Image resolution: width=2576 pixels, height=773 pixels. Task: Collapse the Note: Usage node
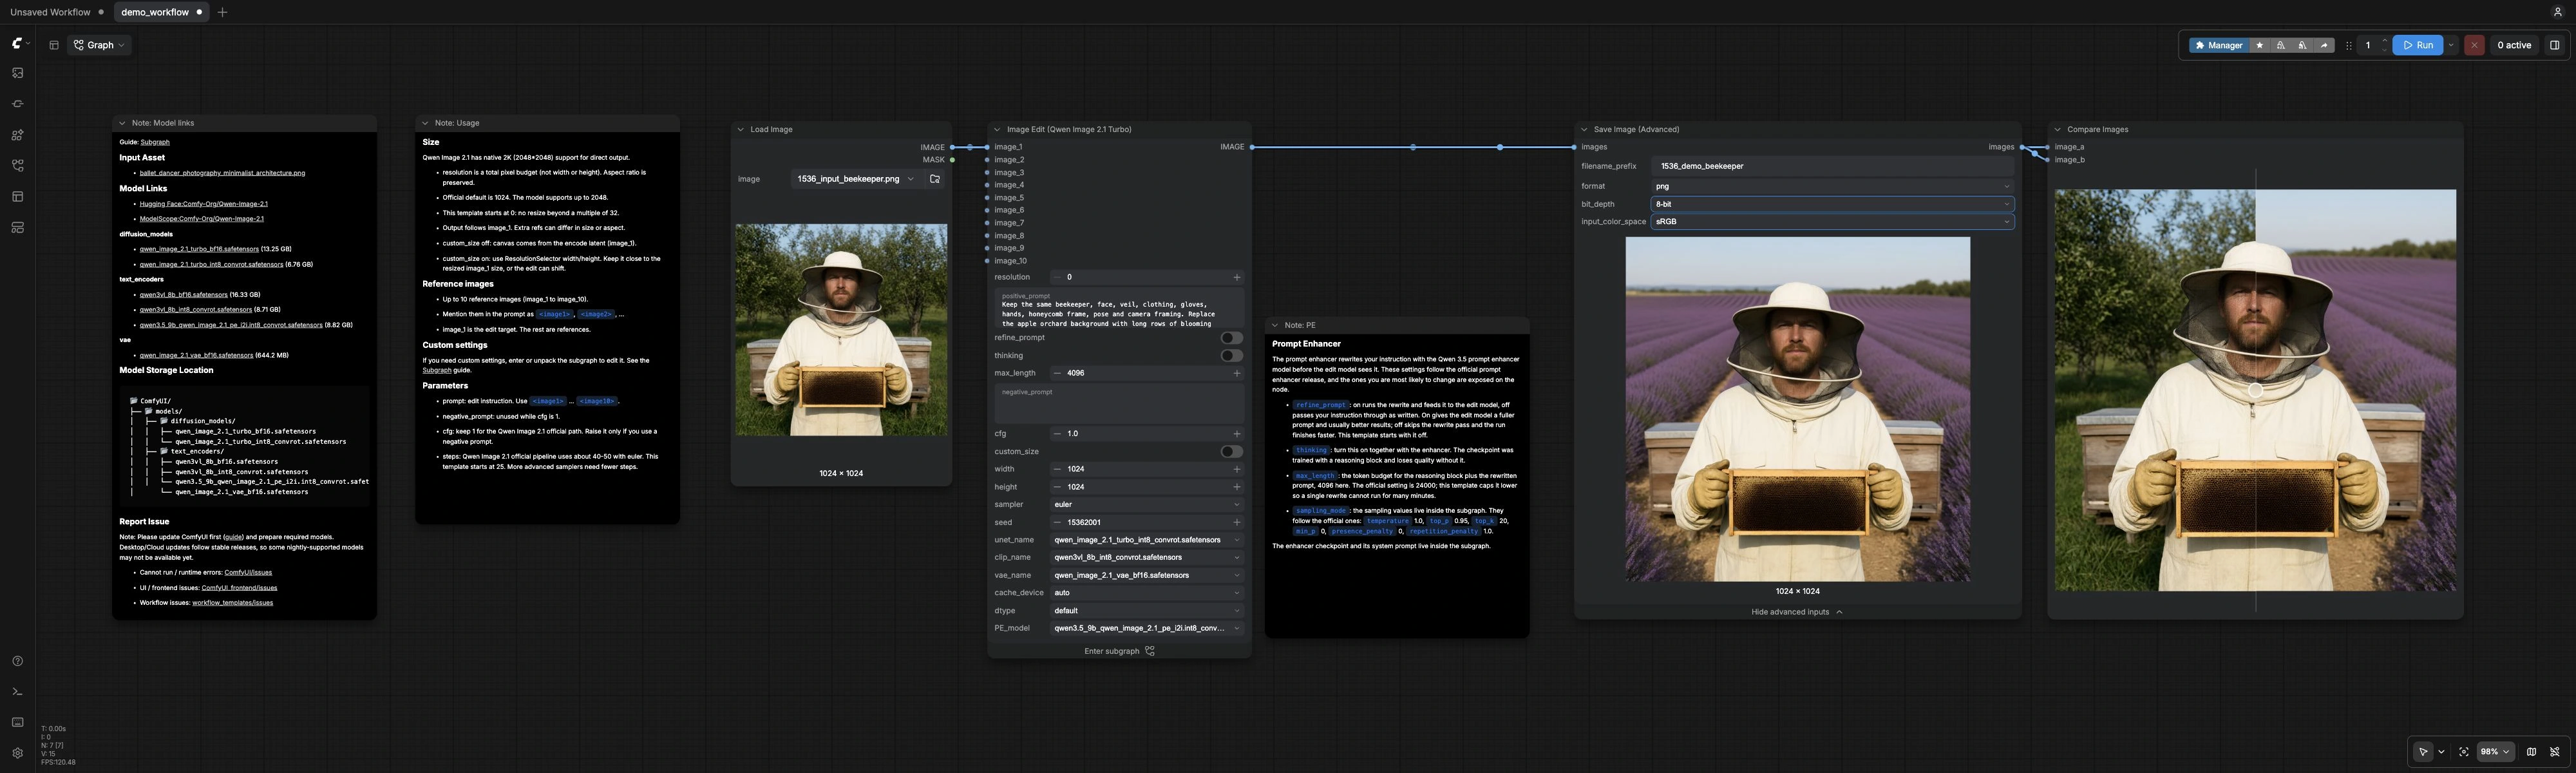pyautogui.click(x=425, y=123)
